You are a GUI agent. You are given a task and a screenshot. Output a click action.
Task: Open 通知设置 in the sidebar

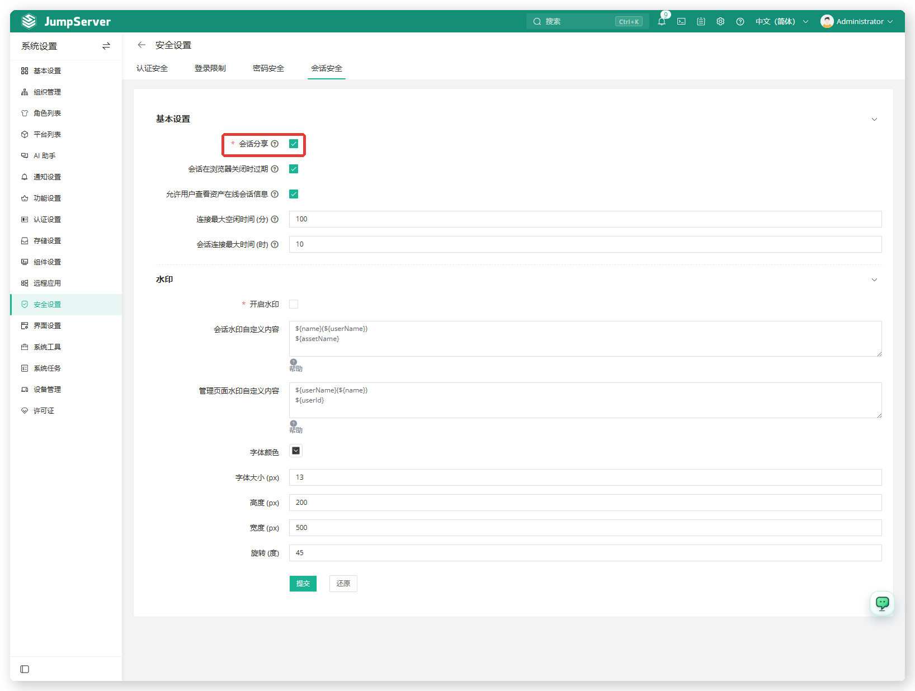point(66,177)
